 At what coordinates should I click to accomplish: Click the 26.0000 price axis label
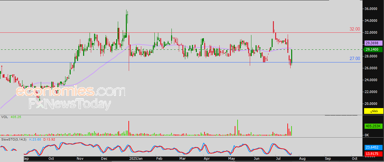pos(371,68)
